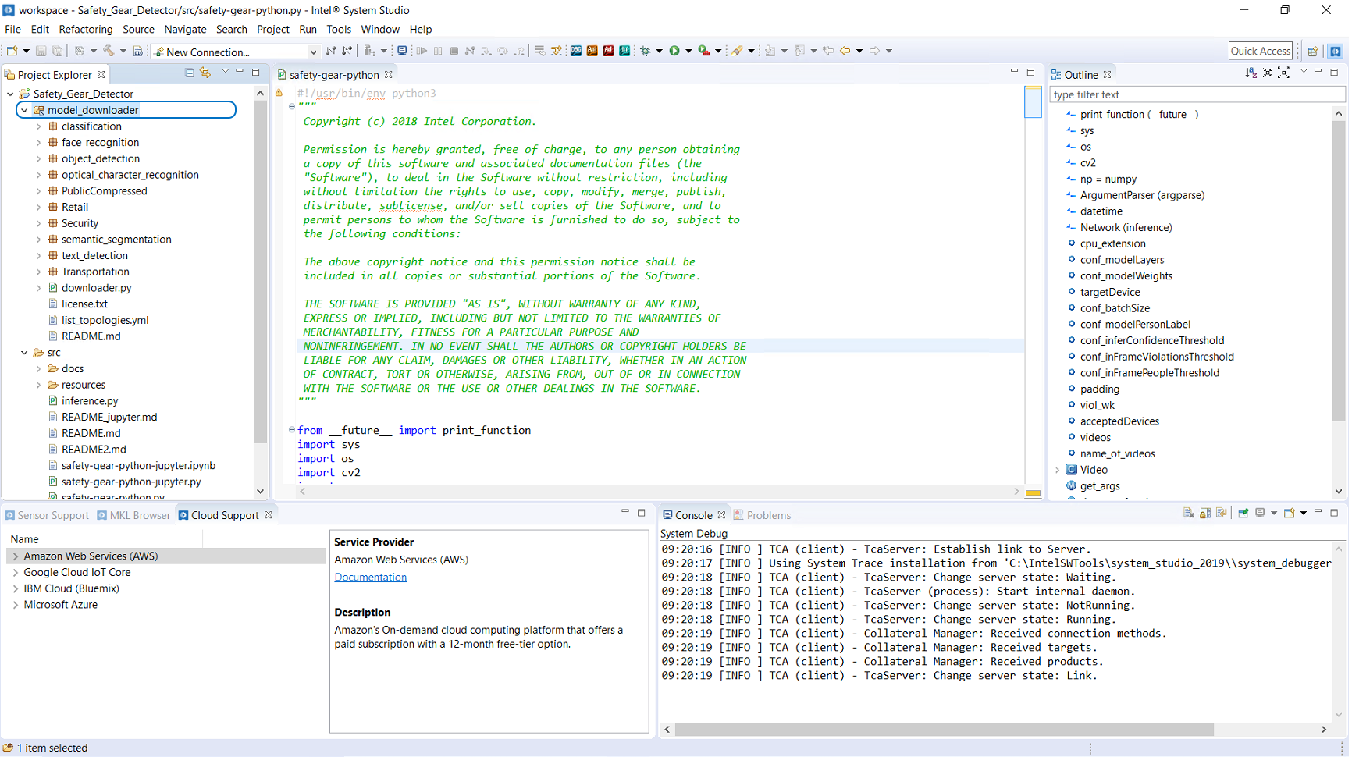The width and height of the screenshot is (1352, 757).
Task: Click the Console horizontal scrollbar
Action: point(944,729)
